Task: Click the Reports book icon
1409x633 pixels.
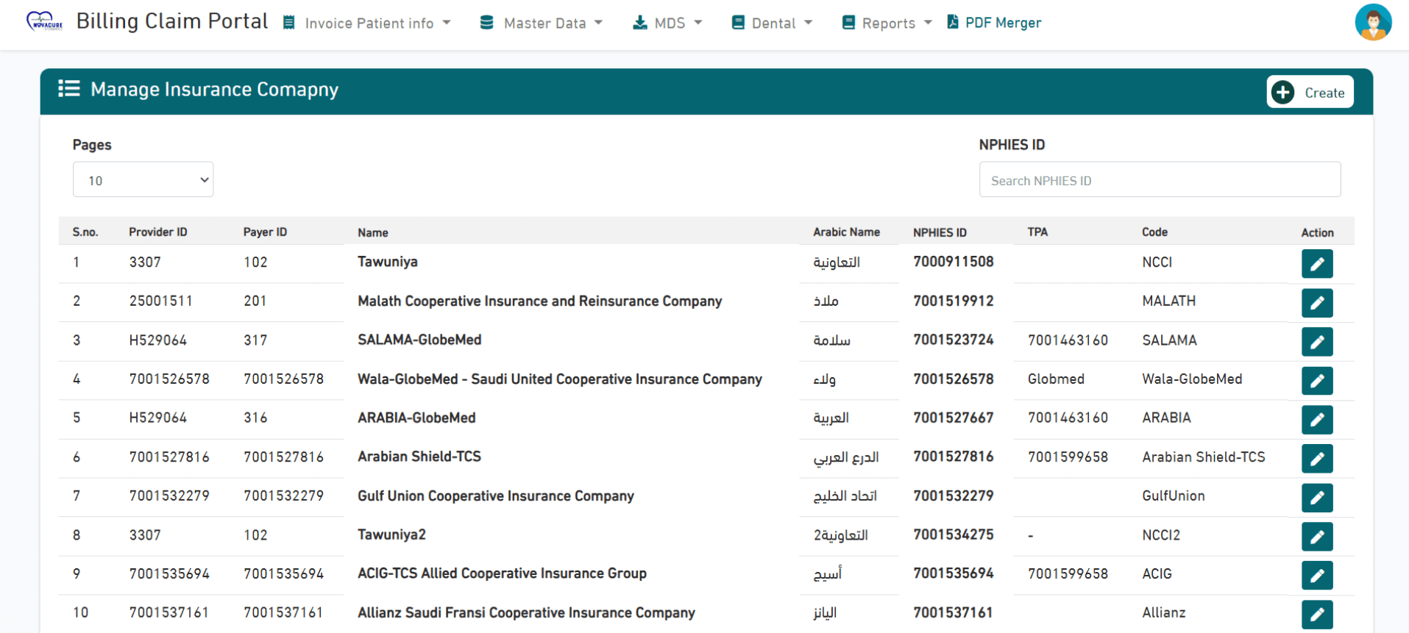Action: point(848,23)
